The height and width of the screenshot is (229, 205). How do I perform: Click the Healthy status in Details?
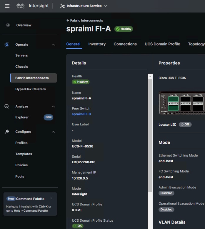tap(81, 82)
